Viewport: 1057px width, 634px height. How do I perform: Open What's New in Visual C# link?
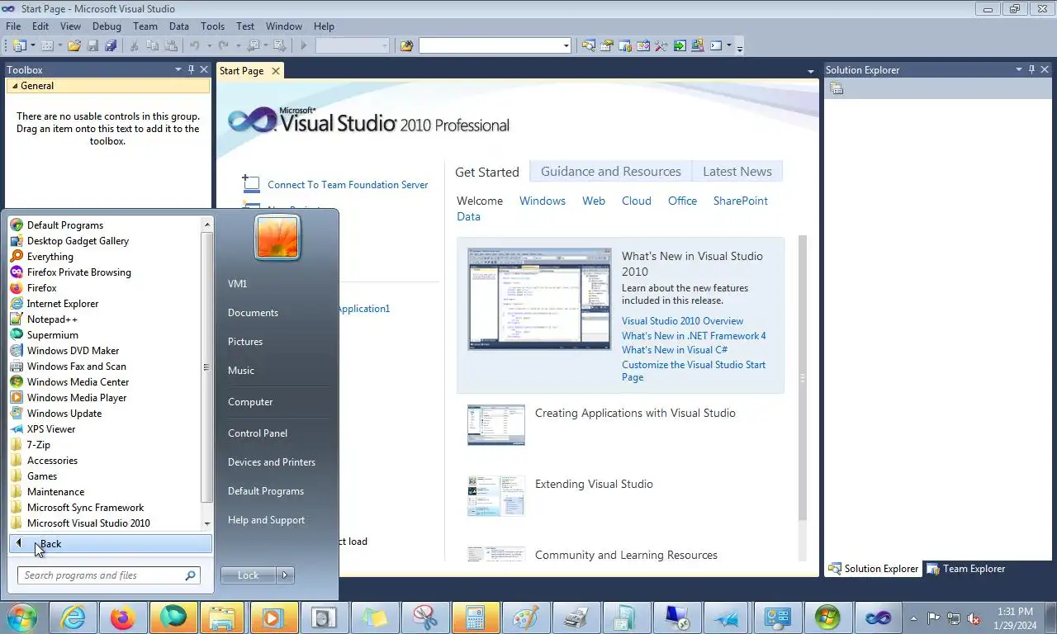click(675, 350)
